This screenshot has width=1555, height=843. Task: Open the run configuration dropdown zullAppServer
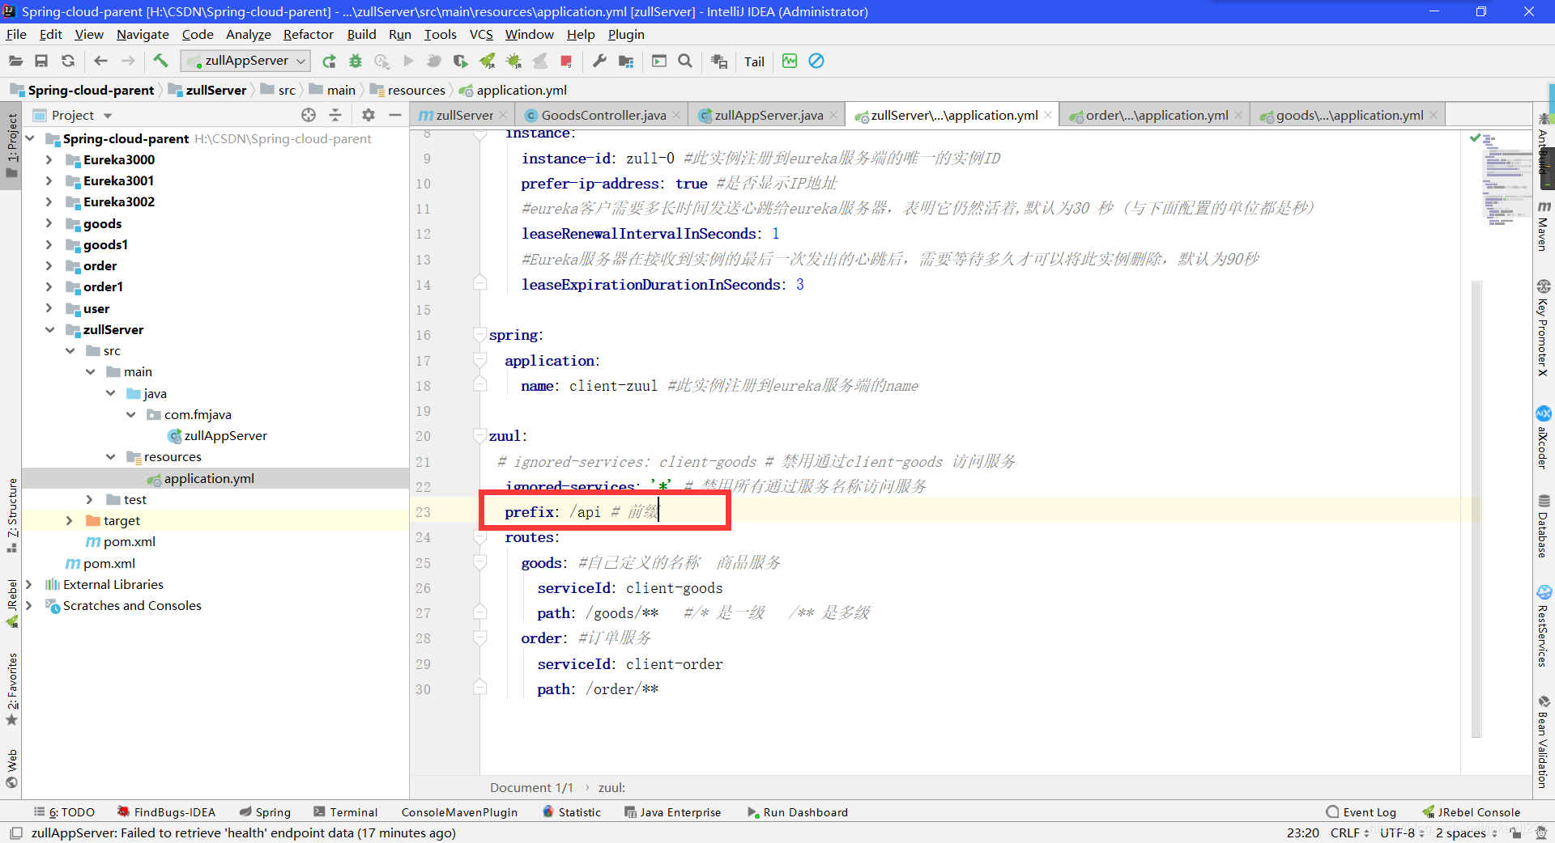245,61
